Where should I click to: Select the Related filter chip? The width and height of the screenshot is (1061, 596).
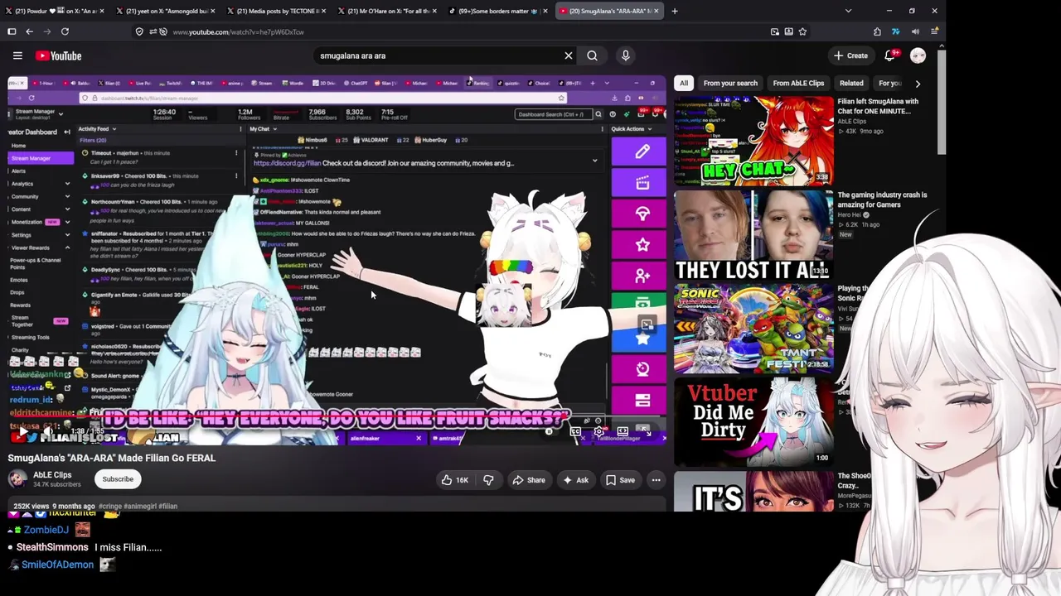[x=851, y=83]
